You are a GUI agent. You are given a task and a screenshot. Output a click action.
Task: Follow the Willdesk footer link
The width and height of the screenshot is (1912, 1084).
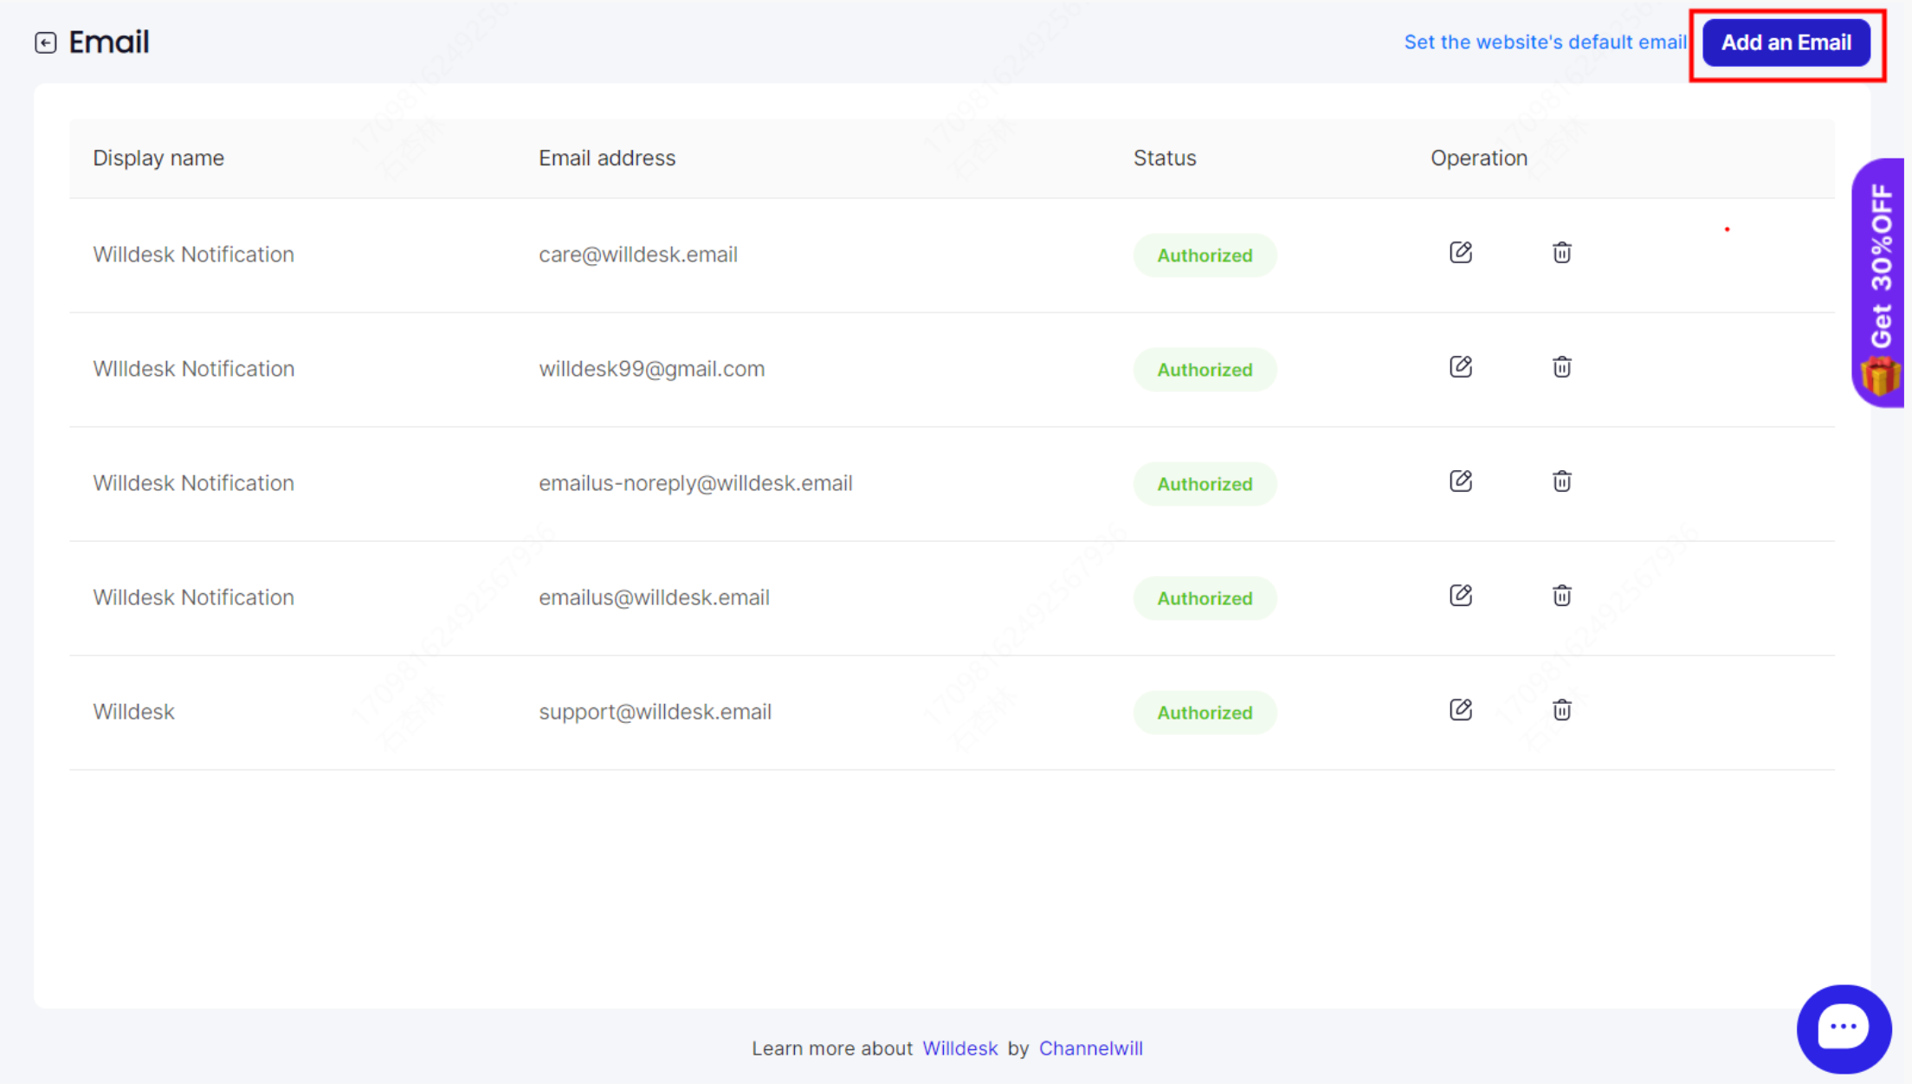pyautogui.click(x=959, y=1048)
